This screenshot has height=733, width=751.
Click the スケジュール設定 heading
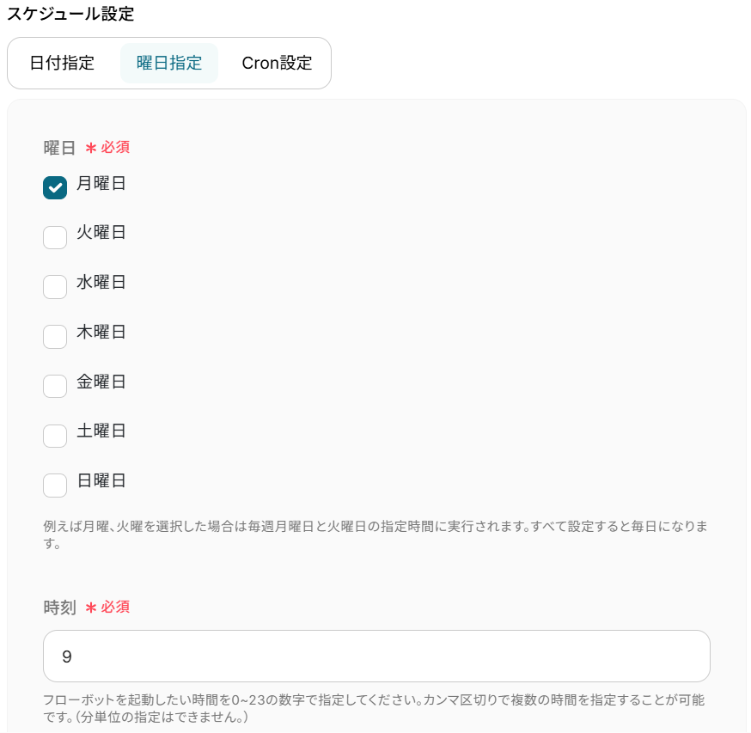70,14
